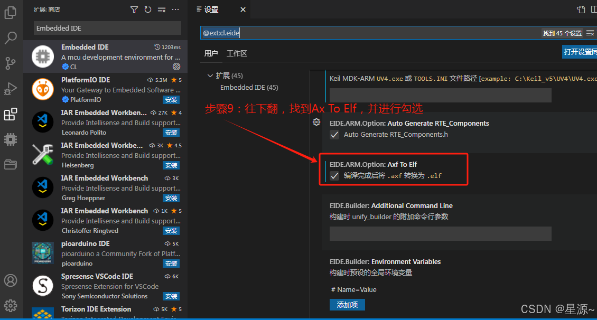
Task: Collapse the Extensions (45) settings tree node
Action: [210, 76]
